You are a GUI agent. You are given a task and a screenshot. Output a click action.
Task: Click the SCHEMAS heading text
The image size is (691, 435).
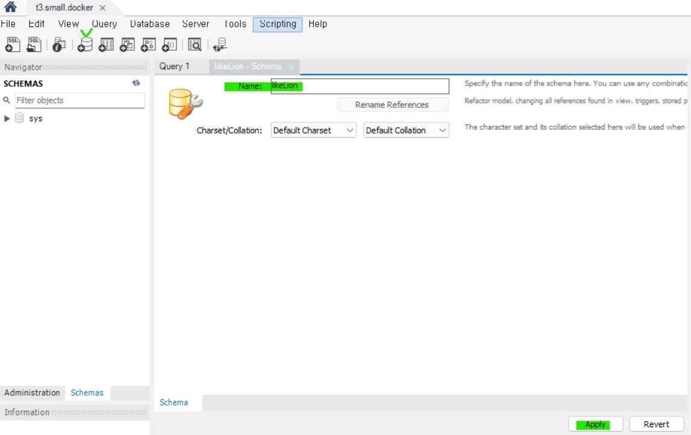pos(23,83)
